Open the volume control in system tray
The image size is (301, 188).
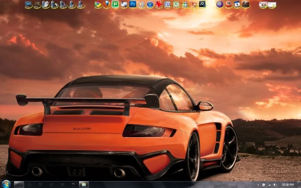pyautogui.click(x=275, y=185)
